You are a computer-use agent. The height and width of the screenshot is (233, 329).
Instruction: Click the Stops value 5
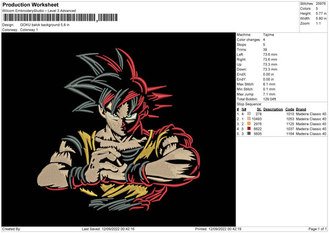coord(264,45)
